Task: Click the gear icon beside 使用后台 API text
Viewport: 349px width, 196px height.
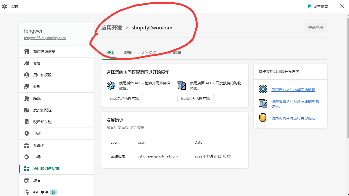Action: point(111,86)
